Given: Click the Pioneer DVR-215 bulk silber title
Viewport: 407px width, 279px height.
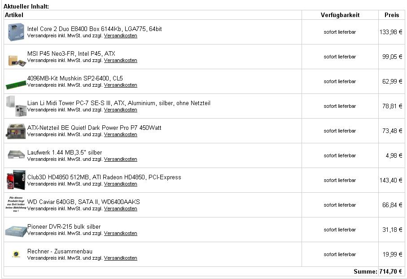Looking at the screenshot, I should pyautogui.click(x=64, y=226).
